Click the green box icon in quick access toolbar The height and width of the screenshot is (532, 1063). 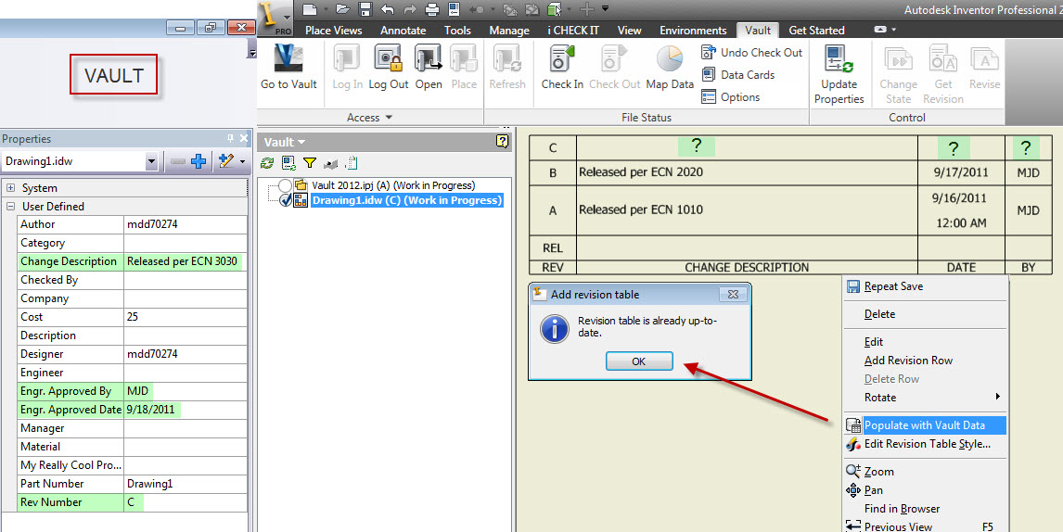pos(556,9)
